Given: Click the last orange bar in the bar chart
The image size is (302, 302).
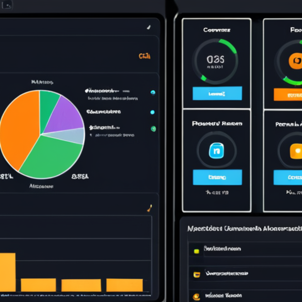Looking at the screenshot, I should [125, 285].
